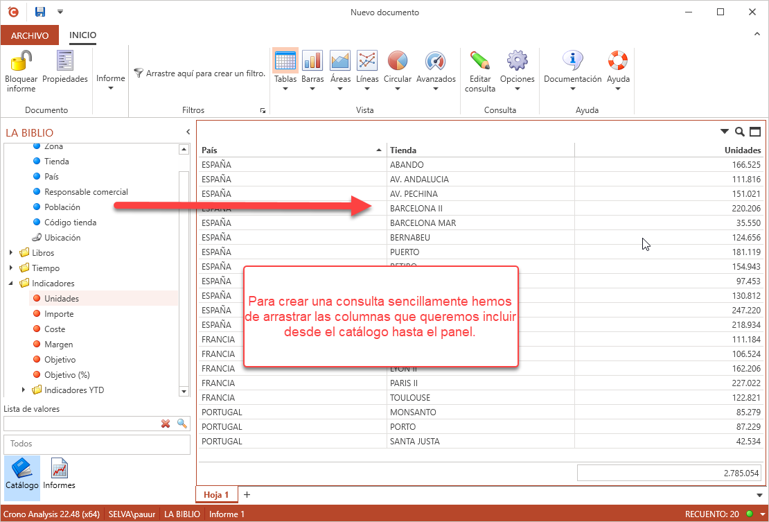Collapse the Indicadores folder
Viewport: 769px width, 522px height.
[x=11, y=284]
